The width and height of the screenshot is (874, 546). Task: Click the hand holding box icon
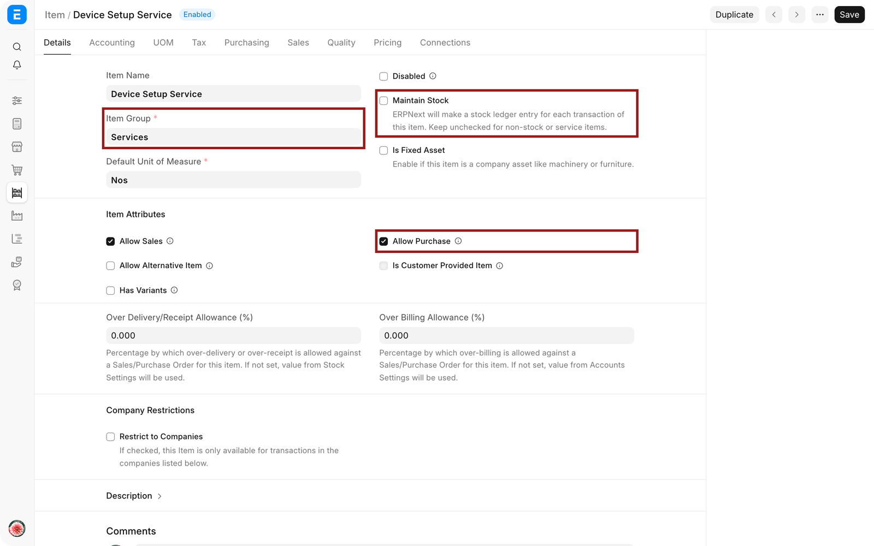[17, 262]
